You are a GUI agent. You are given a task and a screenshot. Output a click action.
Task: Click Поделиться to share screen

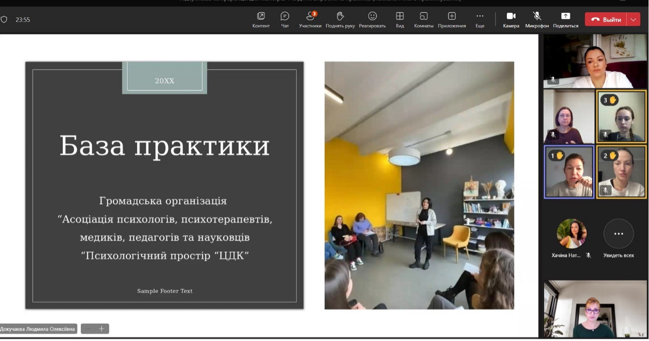pos(565,20)
